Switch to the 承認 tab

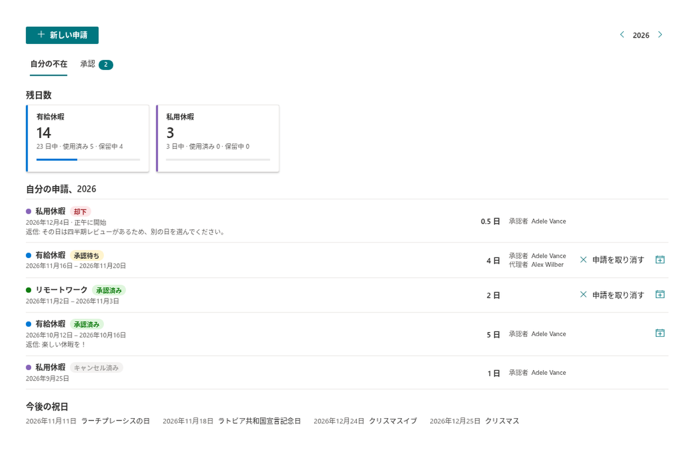(96, 64)
